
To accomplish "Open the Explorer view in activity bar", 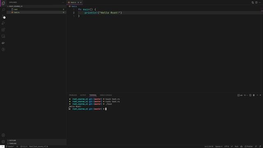I will 3,3.
